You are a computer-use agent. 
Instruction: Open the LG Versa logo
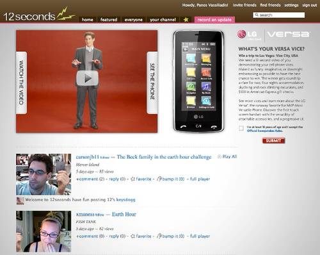coord(273,35)
